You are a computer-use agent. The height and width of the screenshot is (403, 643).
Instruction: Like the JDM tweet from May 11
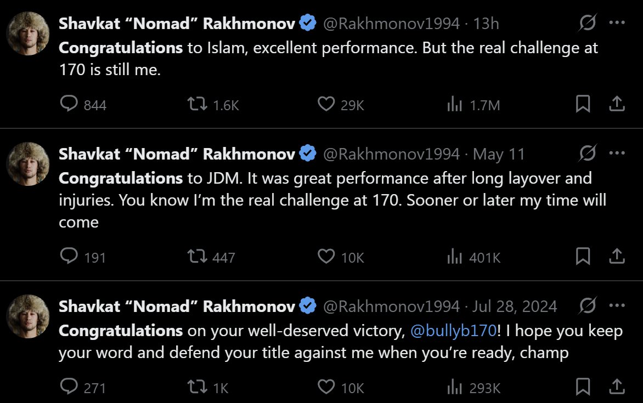coord(326,256)
